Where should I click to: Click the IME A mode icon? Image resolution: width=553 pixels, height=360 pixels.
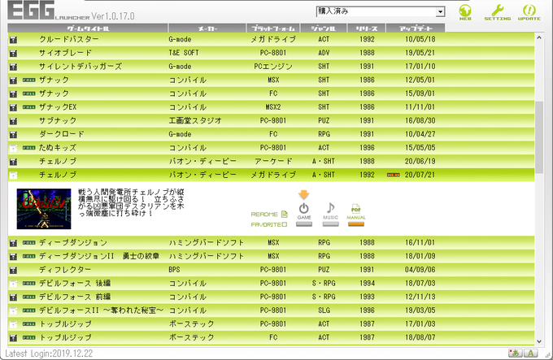[x=530, y=353]
